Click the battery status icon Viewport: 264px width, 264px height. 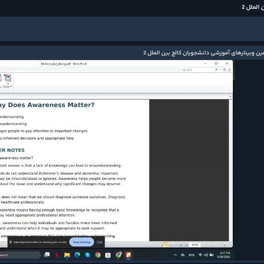pos(211,255)
